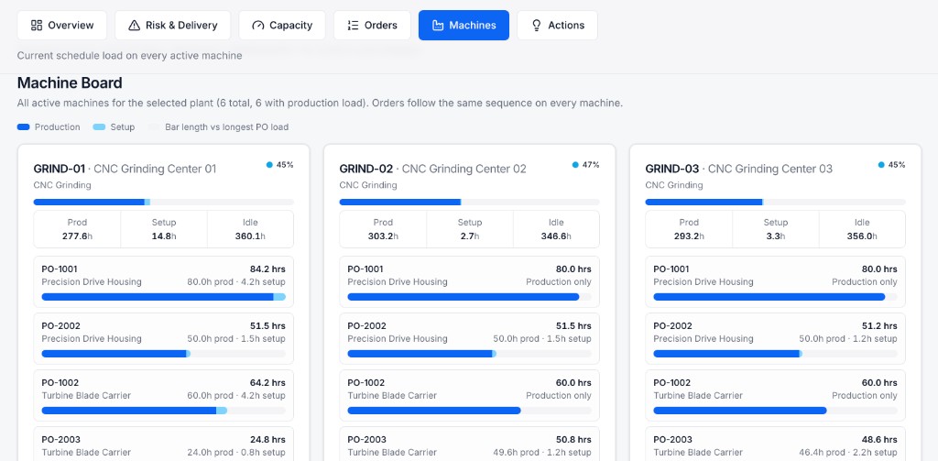
Task: Open the Overview tab
Action: pyautogui.click(x=61, y=25)
